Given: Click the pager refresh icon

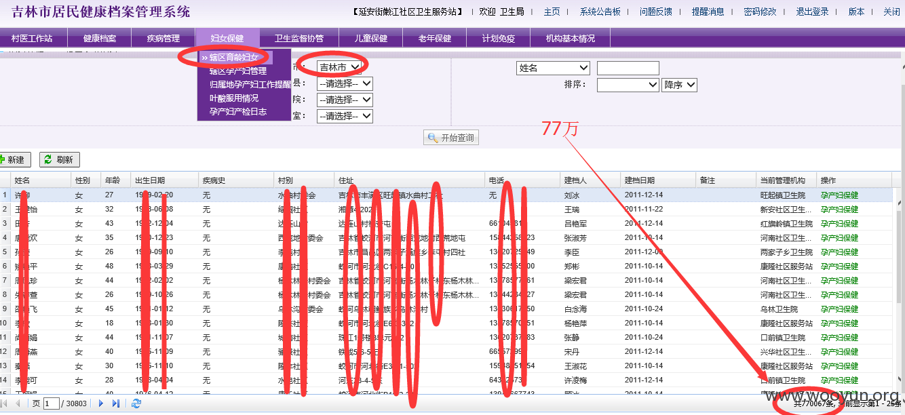Looking at the screenshot, I should tap(136, 403).
